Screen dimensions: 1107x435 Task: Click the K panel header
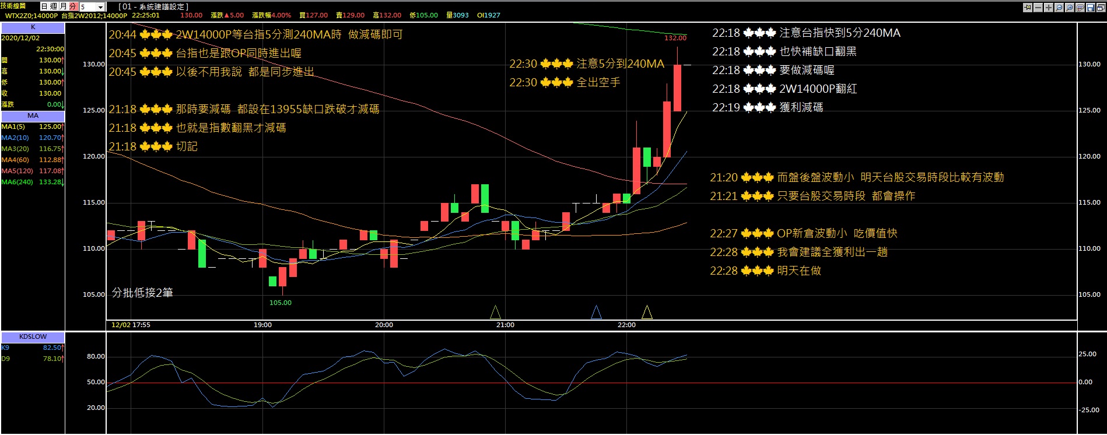point(33,27)
